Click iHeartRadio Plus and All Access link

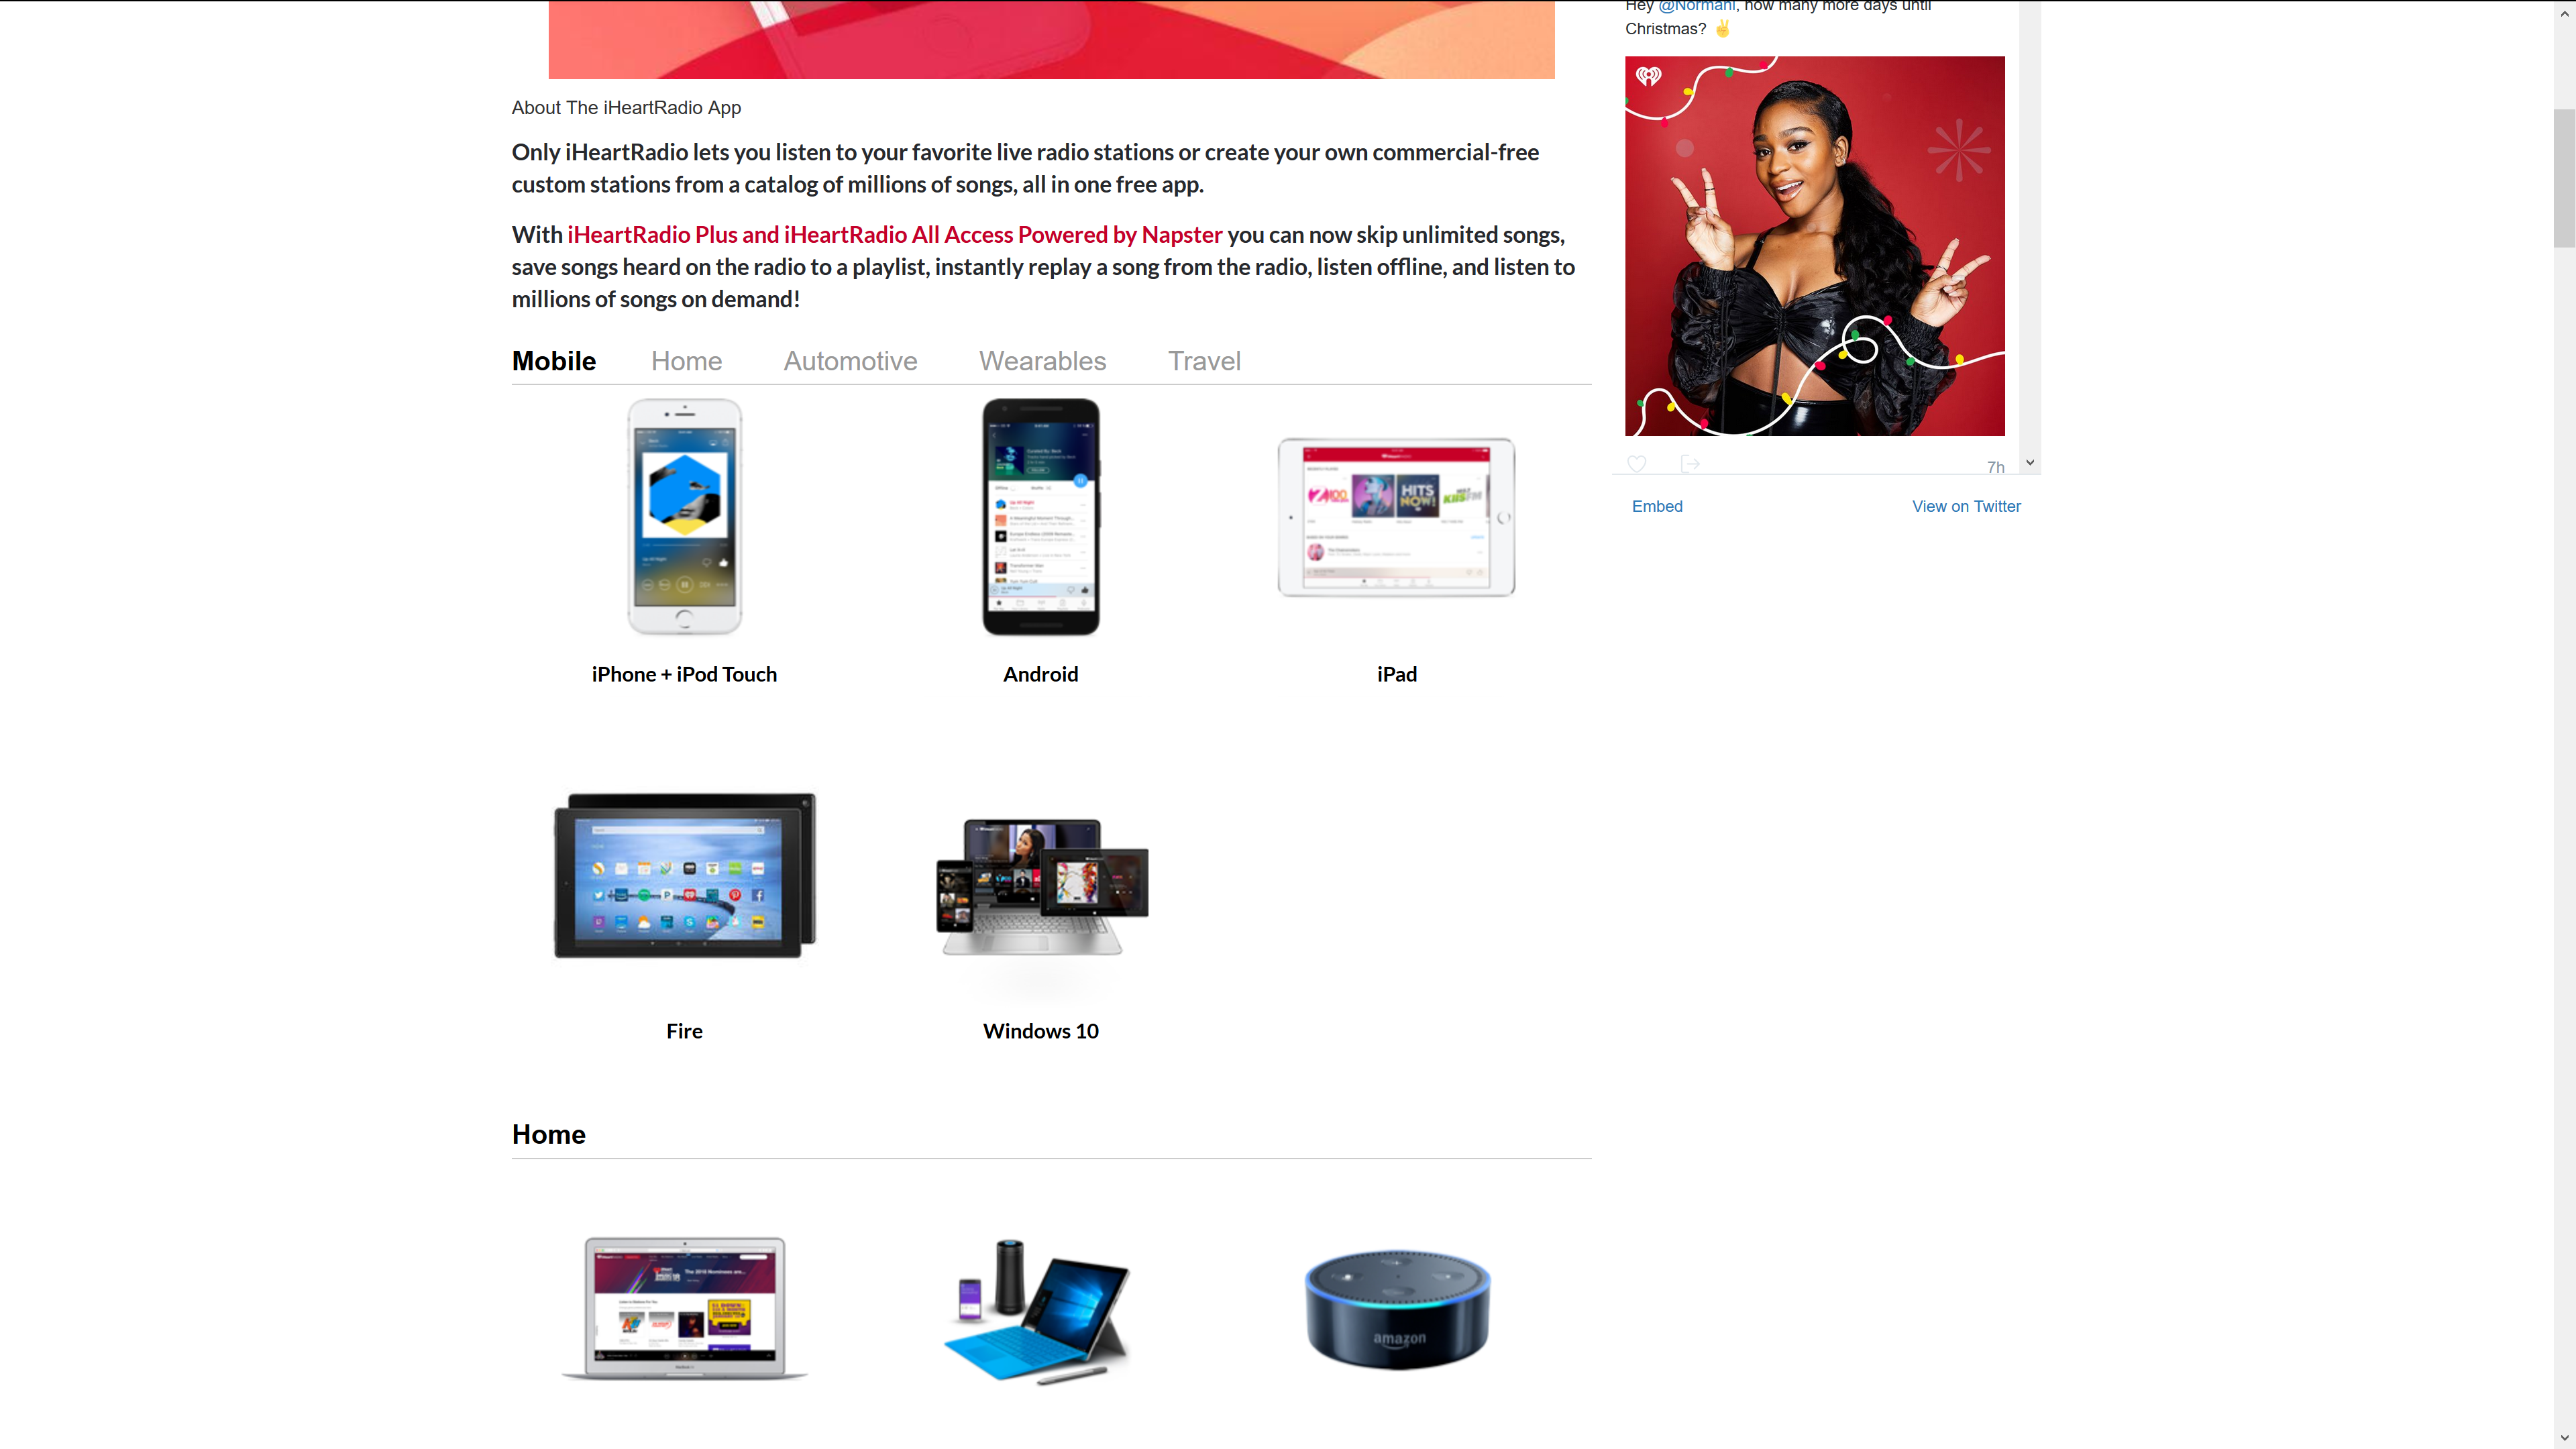click(x=894, y=233)
